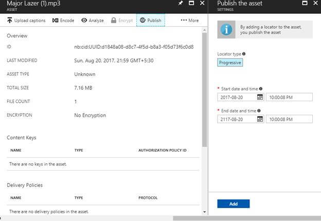Screen dimensions: 321x221
Task: Click the Delivery Policies TYPE column header
Action: (79, 198)
